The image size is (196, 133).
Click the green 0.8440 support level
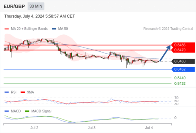(x=180, y=78)
